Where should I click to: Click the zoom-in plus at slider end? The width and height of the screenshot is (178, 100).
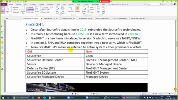click(x=175, y=94)
